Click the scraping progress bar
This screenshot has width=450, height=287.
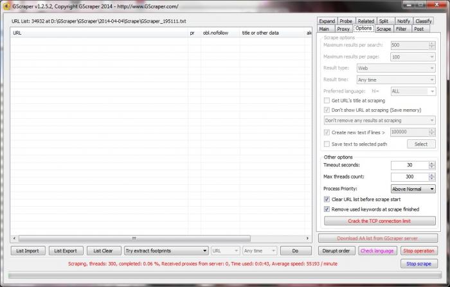(225, 275)
